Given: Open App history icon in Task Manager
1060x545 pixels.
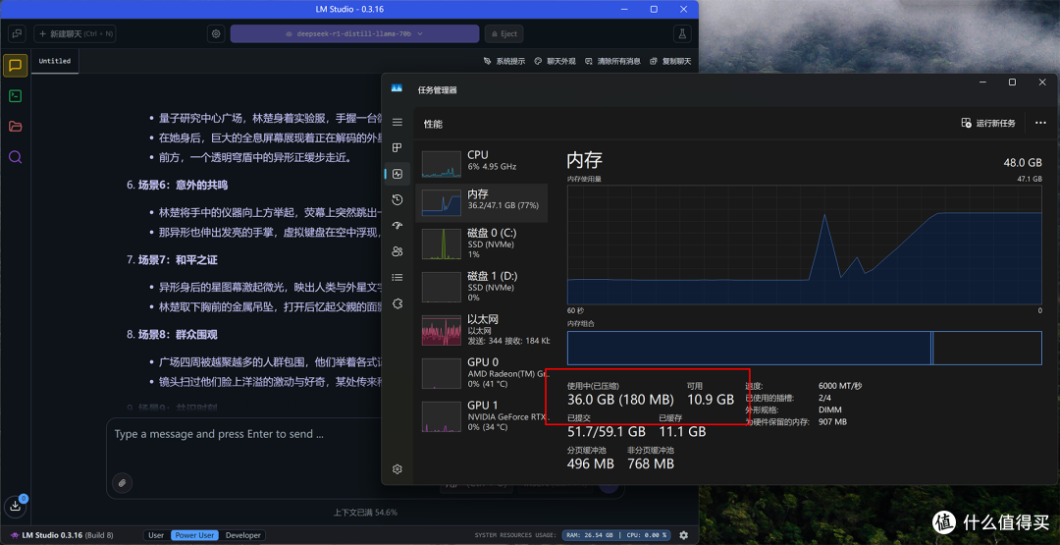Looking at the screenshot, I should [397, 200].
